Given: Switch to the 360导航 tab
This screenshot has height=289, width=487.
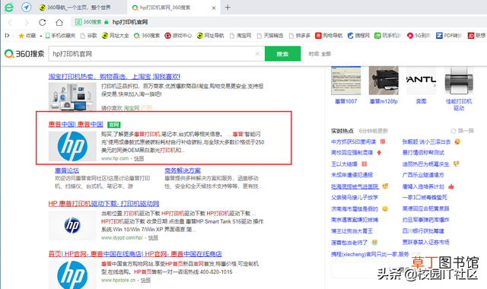Looking at the screenshot, I should [x=78, y=8].
